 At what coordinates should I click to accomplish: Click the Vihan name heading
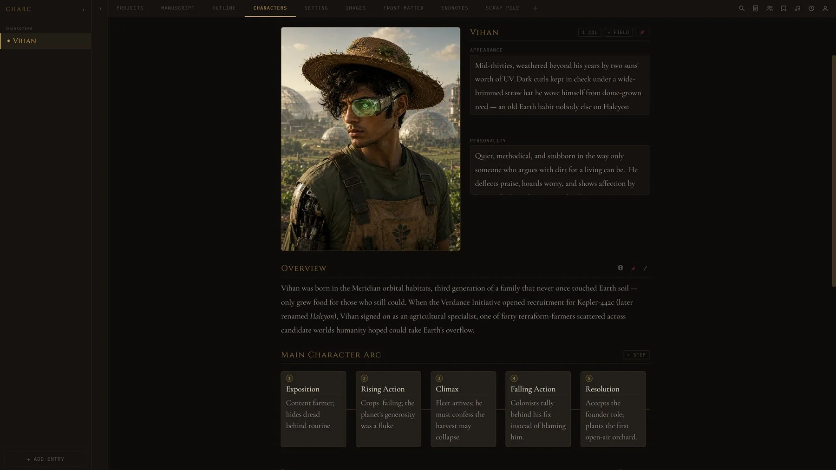pyautogui.click(x=484, y=32)
